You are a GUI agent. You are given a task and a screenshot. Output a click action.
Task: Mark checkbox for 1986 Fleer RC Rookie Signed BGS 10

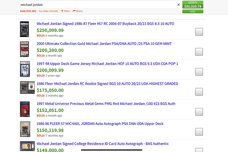[x=199, y=92]
